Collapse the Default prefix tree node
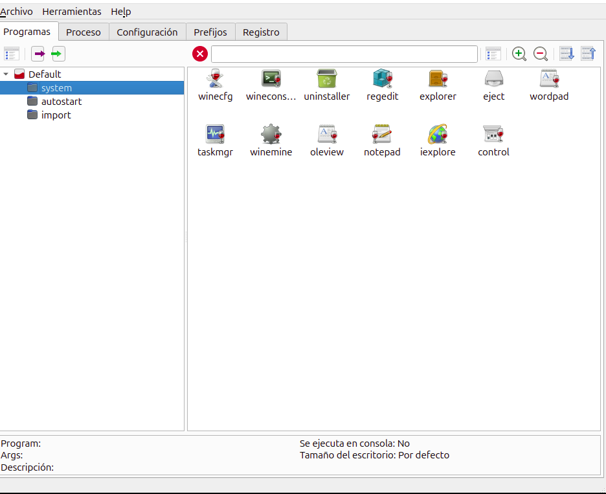This screenshot has height=494, width=606. click(6, 74)
